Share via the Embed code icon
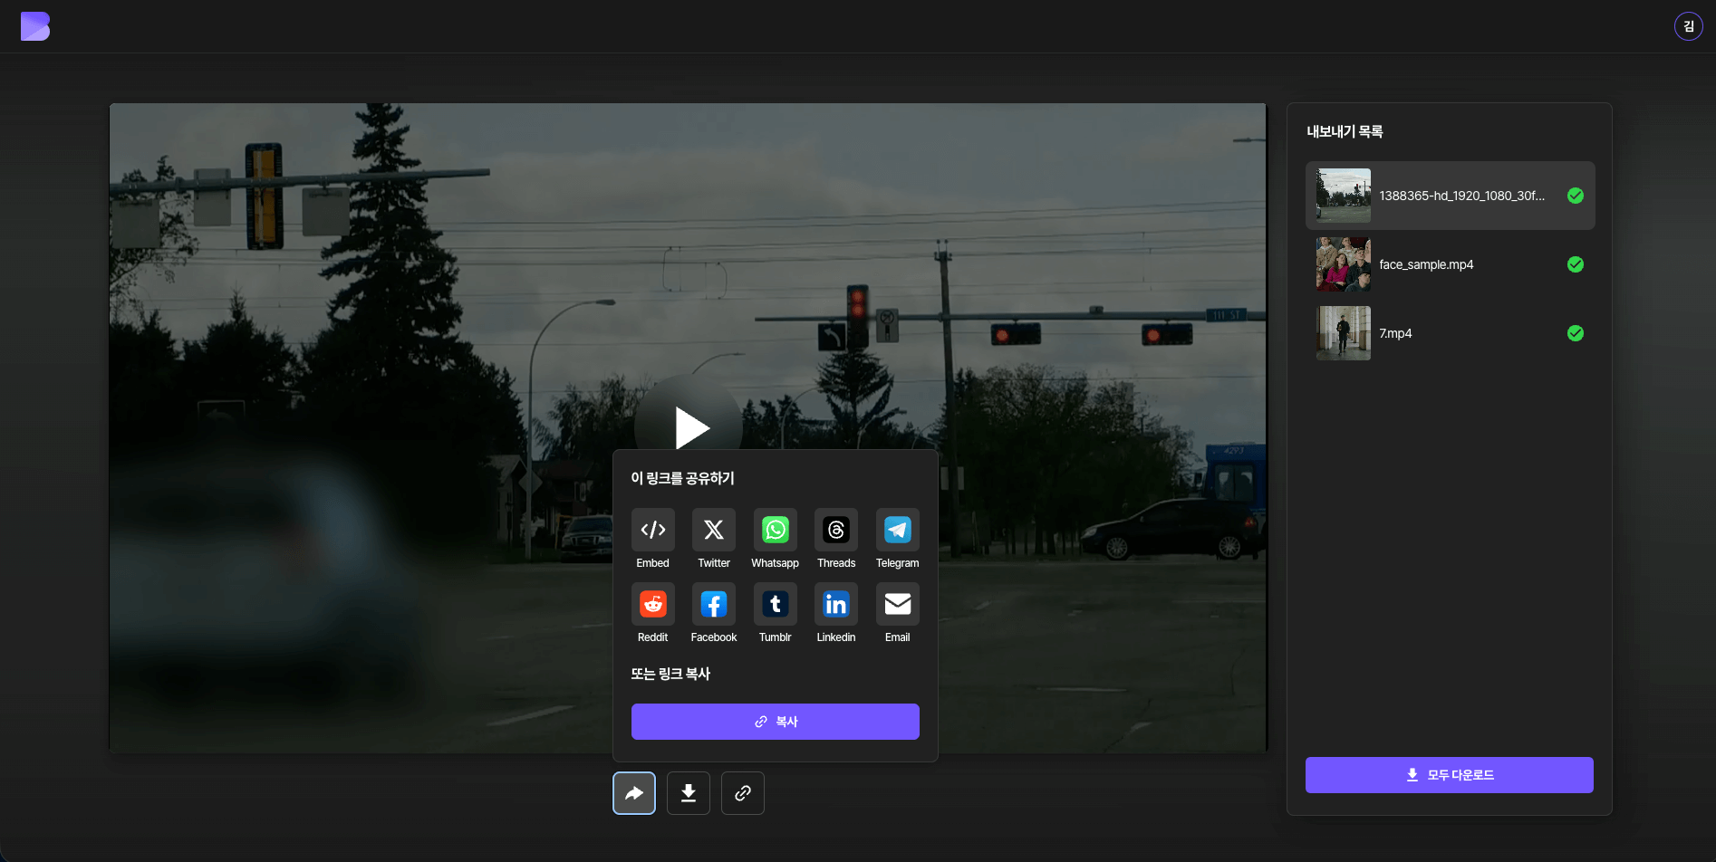The image size is (1716, 862). [x=652, y=530]
